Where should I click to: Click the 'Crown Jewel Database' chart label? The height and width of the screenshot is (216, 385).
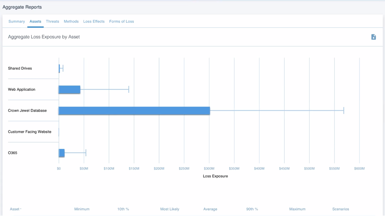click(27, 110)
